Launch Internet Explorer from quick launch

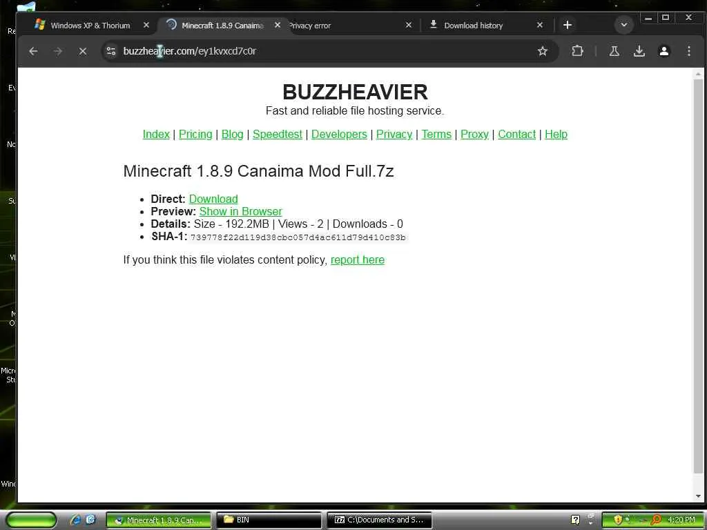tap(75, 520)
